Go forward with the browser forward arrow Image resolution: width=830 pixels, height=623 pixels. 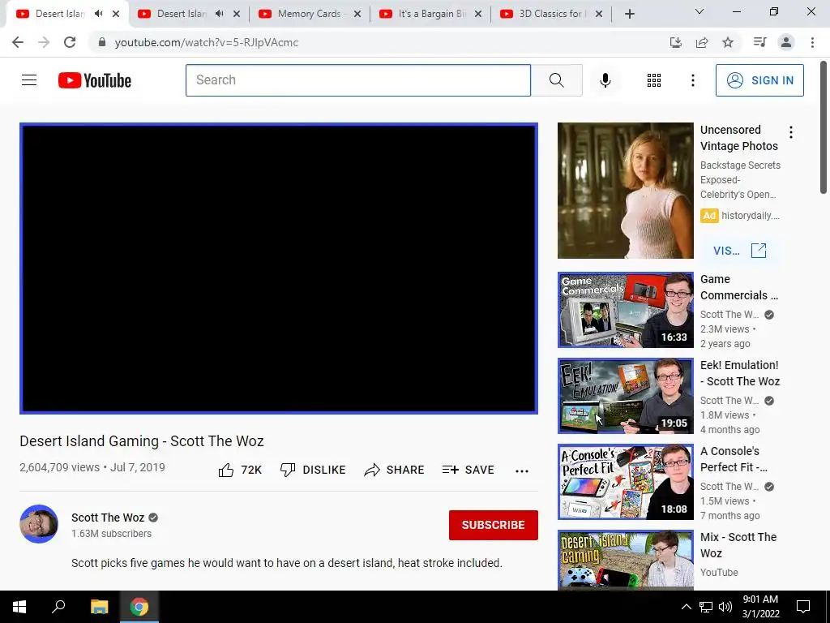pos(44,42)
